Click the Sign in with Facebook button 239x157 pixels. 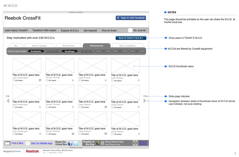click(131, 18)
